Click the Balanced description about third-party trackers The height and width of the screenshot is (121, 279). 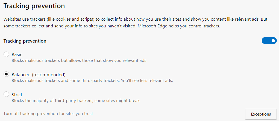[92, 81]
